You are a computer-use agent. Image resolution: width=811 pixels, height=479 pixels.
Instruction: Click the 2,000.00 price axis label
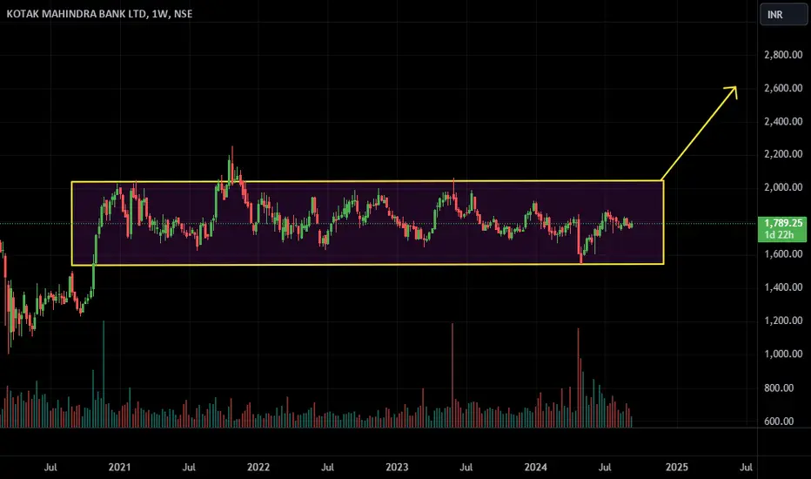pyautogui.click(x=783, y=187)
